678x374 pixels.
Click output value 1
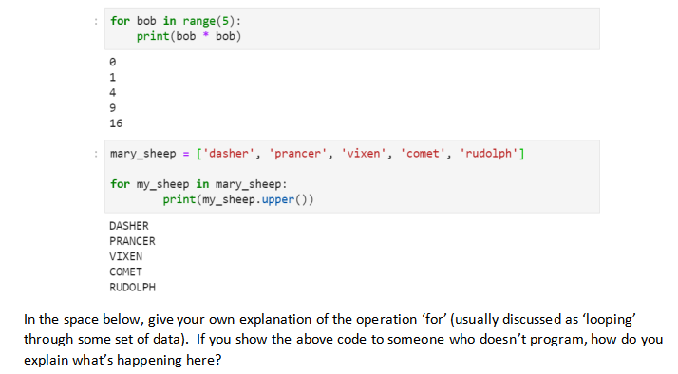click(x=112, y=78)
